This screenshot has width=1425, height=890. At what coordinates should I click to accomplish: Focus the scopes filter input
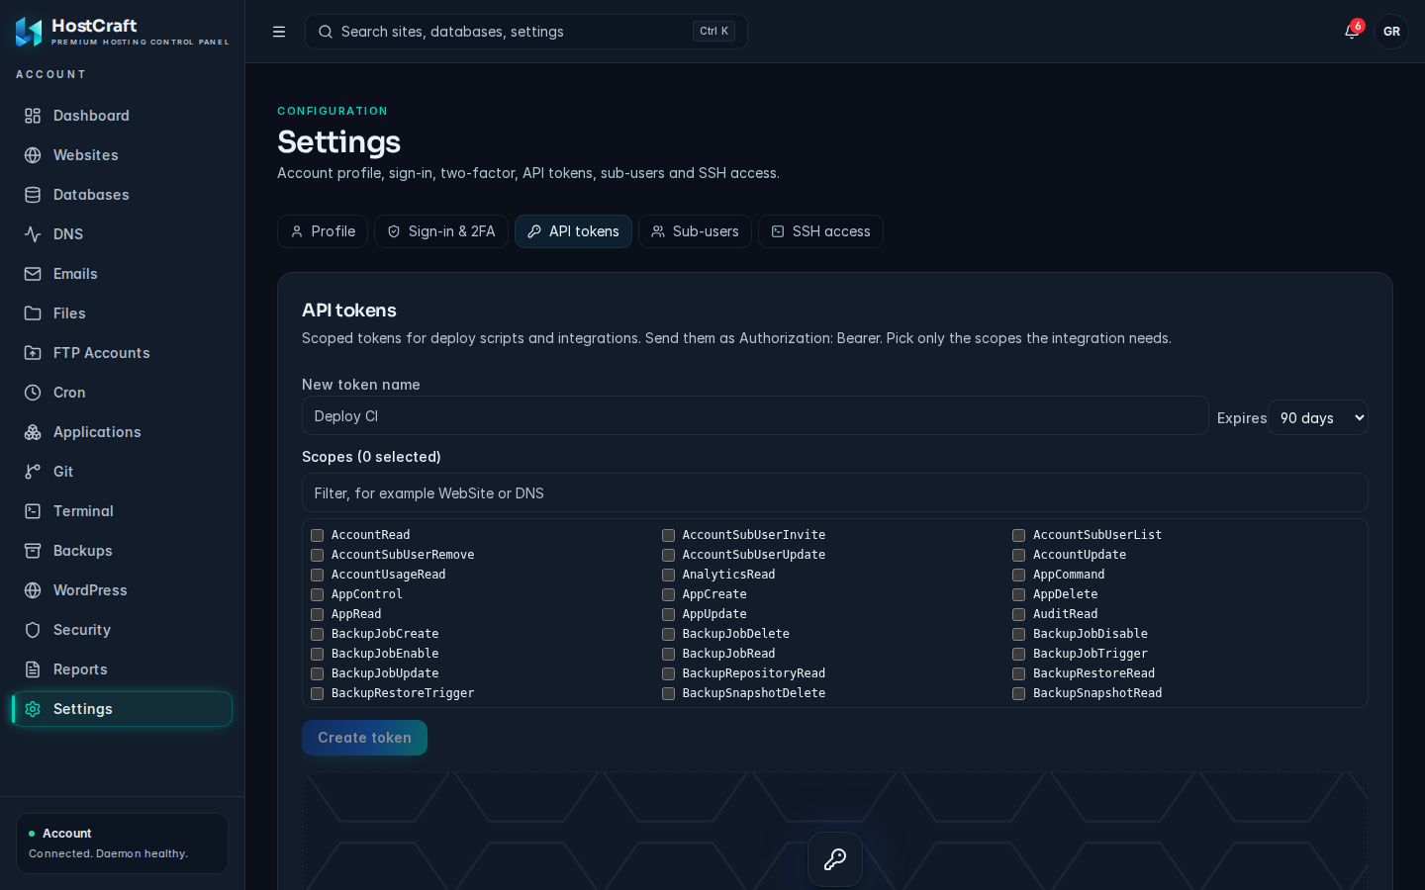click(x=835, y=492)
